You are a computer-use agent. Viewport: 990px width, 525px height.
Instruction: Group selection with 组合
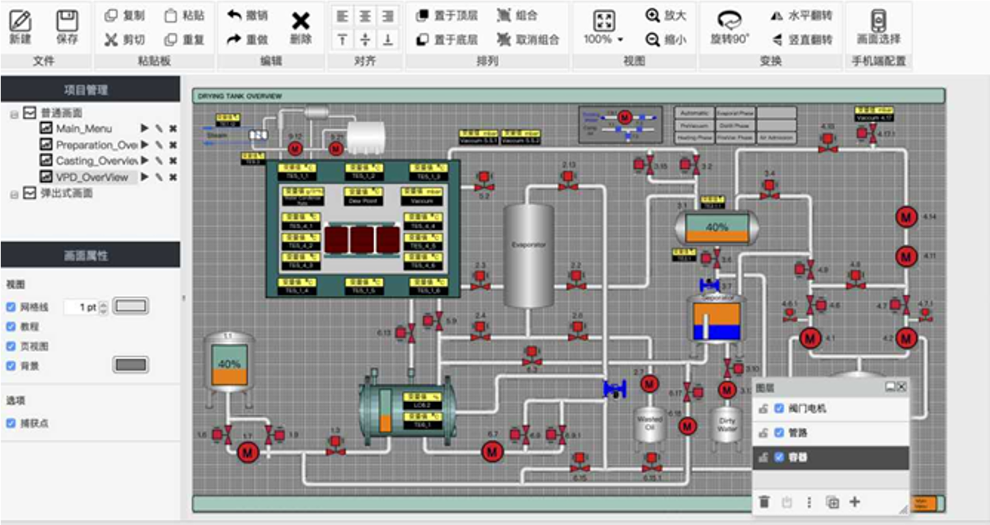[x=517, y=16]
